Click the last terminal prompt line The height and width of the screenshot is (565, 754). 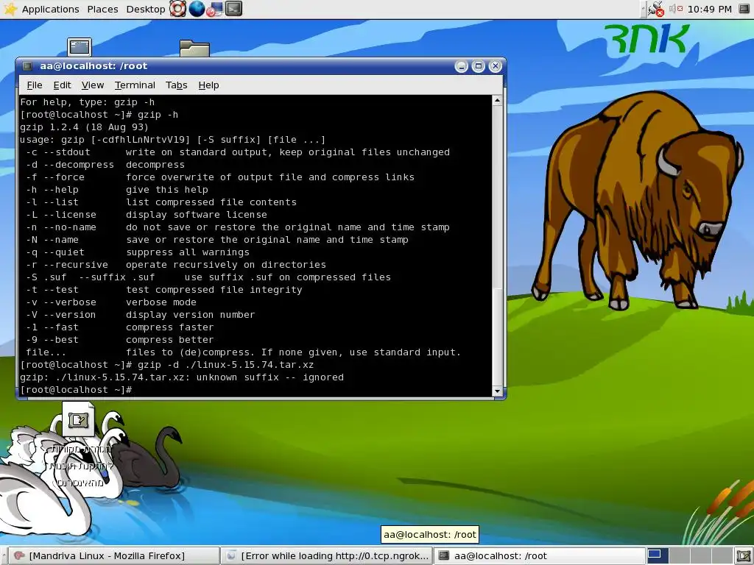[76, 390]
